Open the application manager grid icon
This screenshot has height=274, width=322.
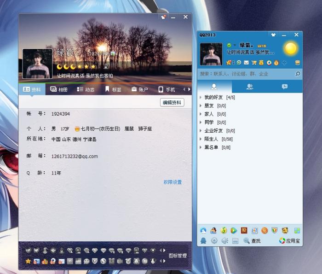(x=297, y=231)
